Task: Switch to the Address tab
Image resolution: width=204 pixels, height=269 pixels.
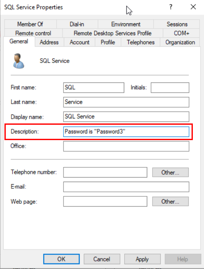Action: click(x=49, y=42)
